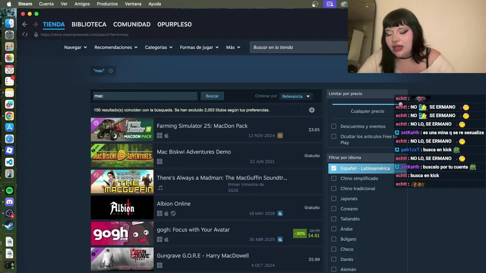The width and height of the screenshot is (486, 273).
Task: Click the Buscar button
Action: (x=212, y=96)
